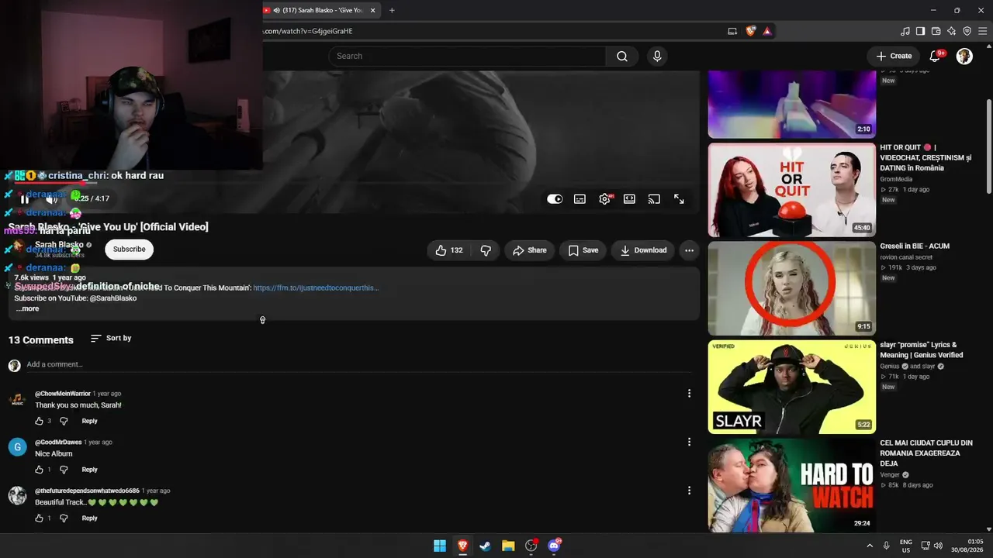Open the Leo AI assistant icon

(x=952, y=31)
